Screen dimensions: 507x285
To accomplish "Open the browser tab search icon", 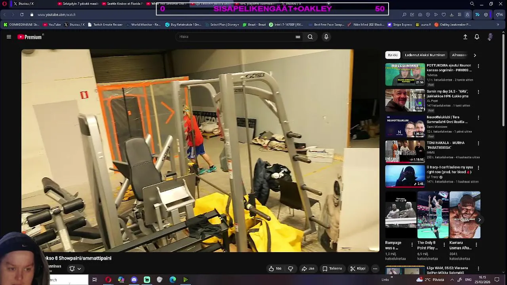I will click(x=472, y=4).
